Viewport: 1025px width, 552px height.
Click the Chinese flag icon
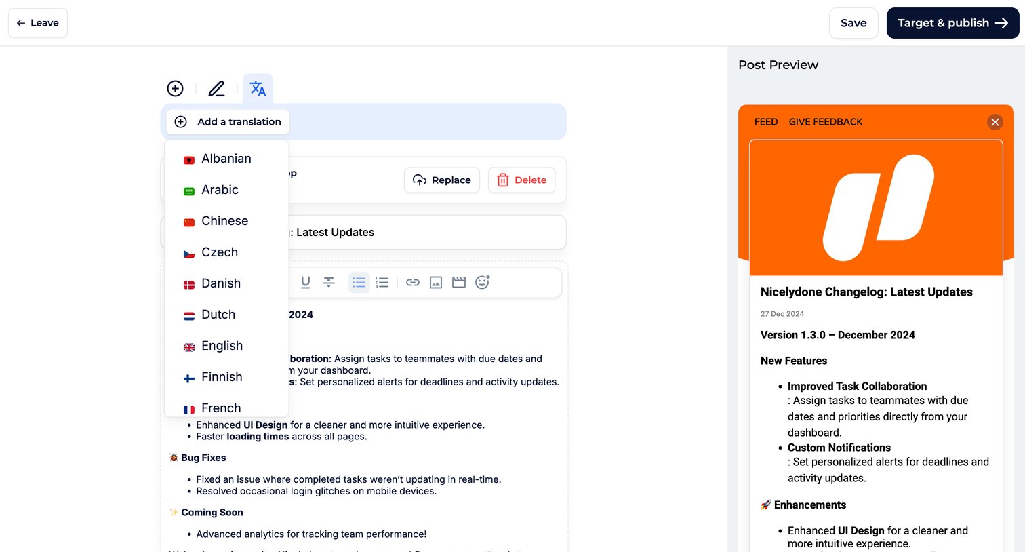point(189,222)
